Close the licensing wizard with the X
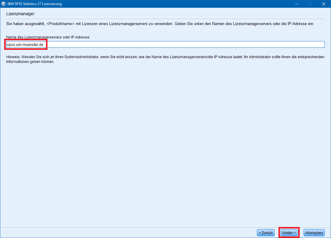The width and height of the screenshot is (331, 238). click(x=324, y=4)
